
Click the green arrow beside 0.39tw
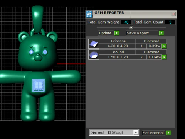[x=164, y=46]
